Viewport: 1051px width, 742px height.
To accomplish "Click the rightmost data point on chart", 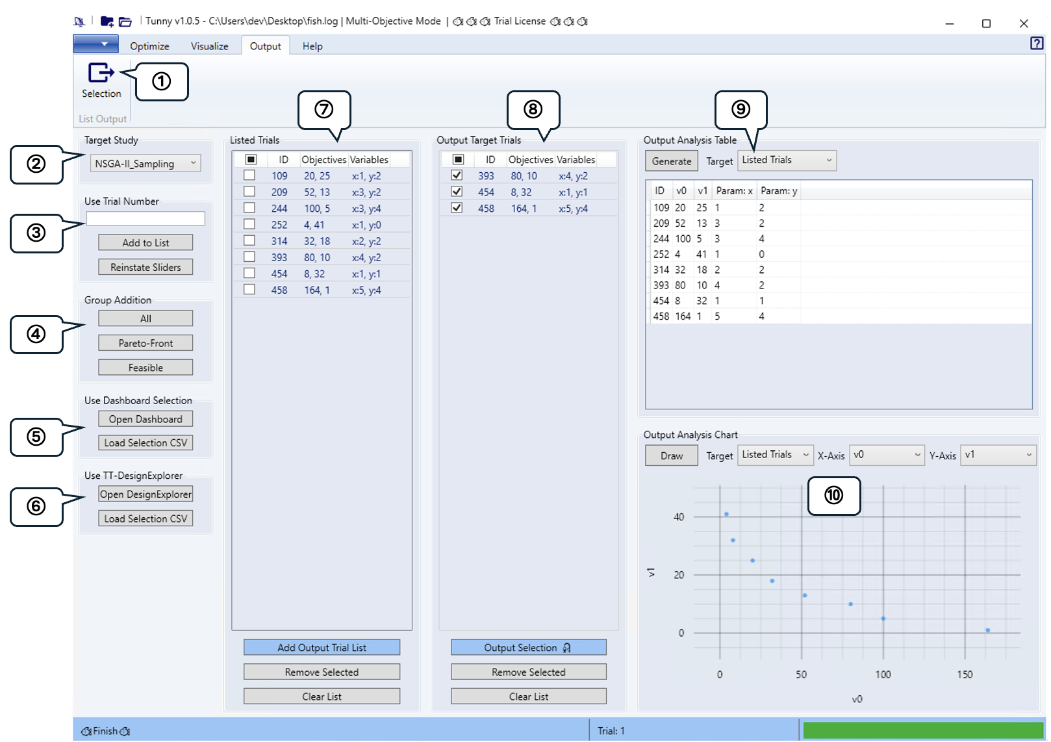I will (987, 630).
